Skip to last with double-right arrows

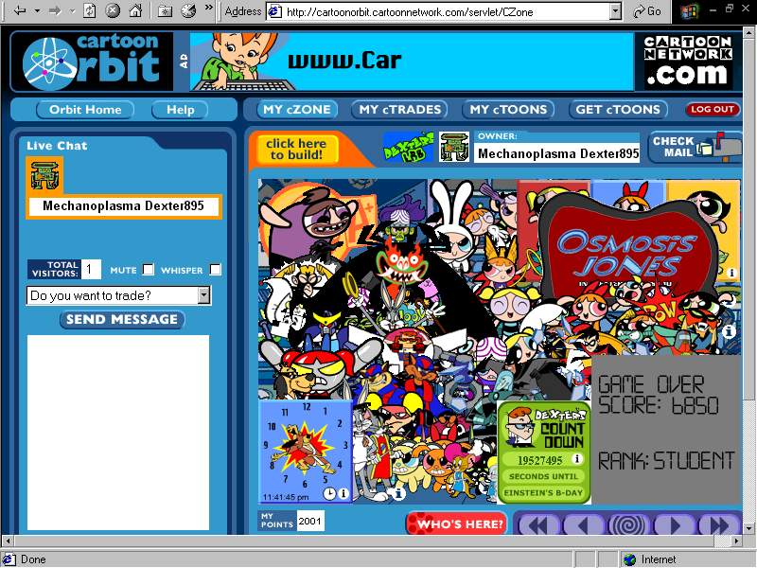[717, 524]
